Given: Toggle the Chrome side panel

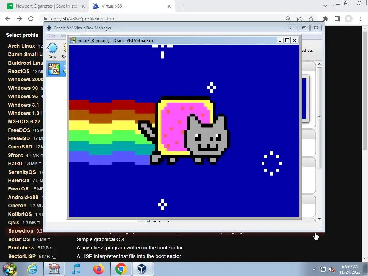Looking at the screenshot, I should point(337,19).
